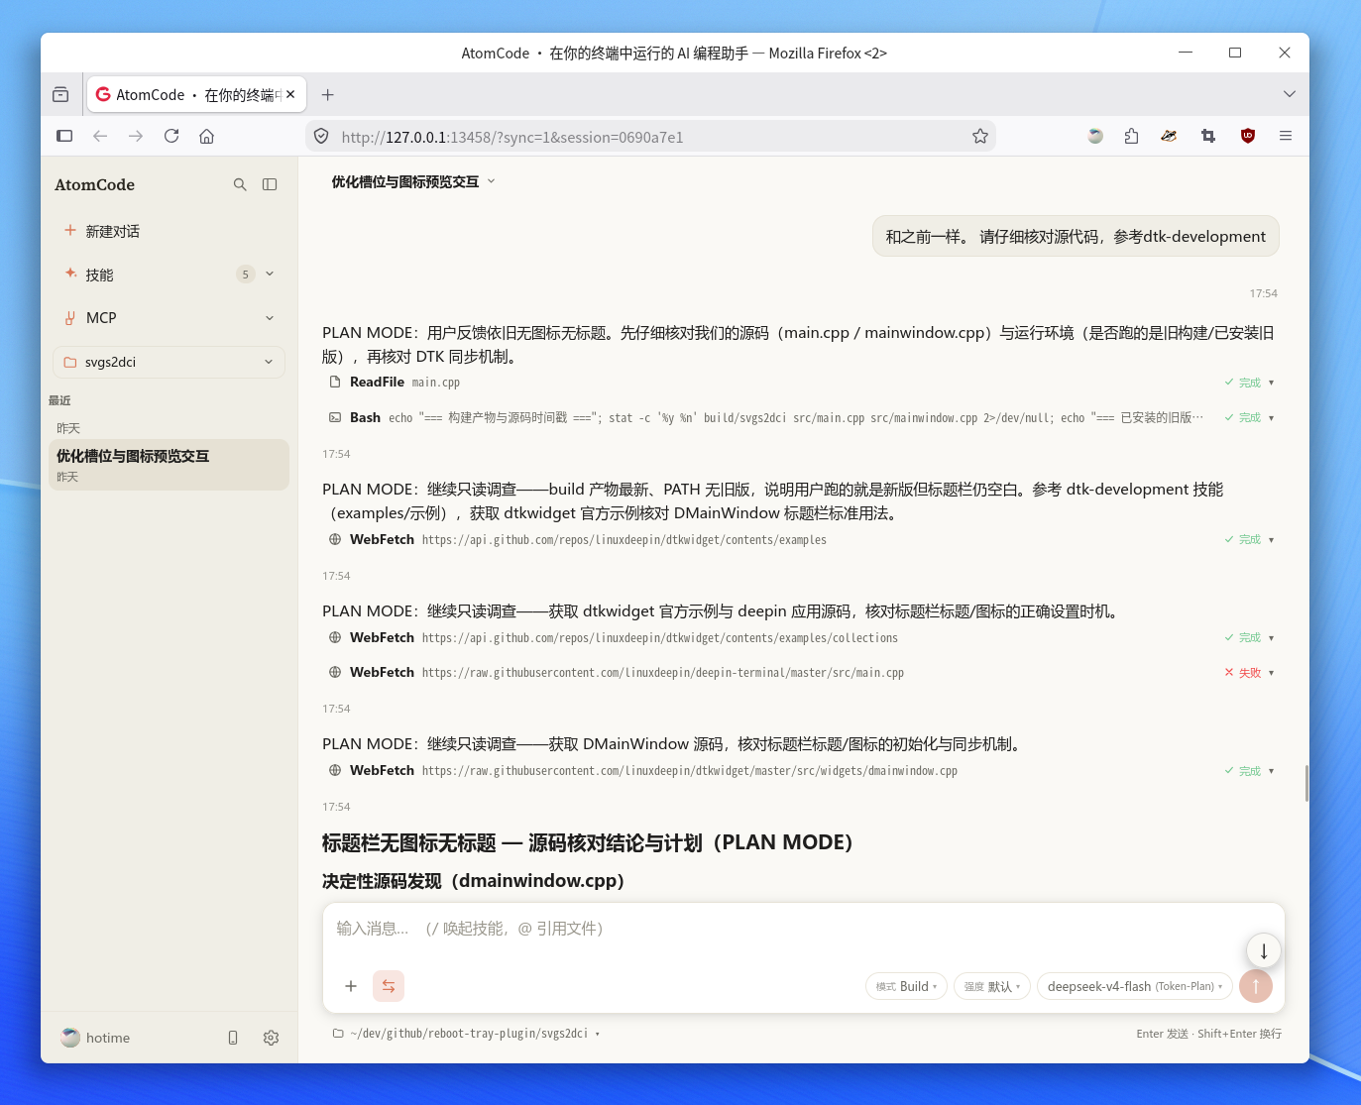The width and height of the screenshot is (1361, 1105).
Task: Open the list all tabs chevron
Action: (x=1289, y=94)
